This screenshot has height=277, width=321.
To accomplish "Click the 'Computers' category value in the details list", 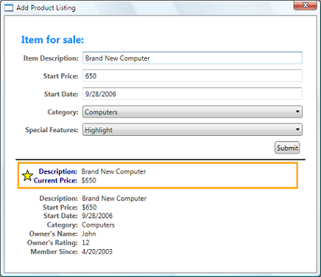I will coord(98,225).
